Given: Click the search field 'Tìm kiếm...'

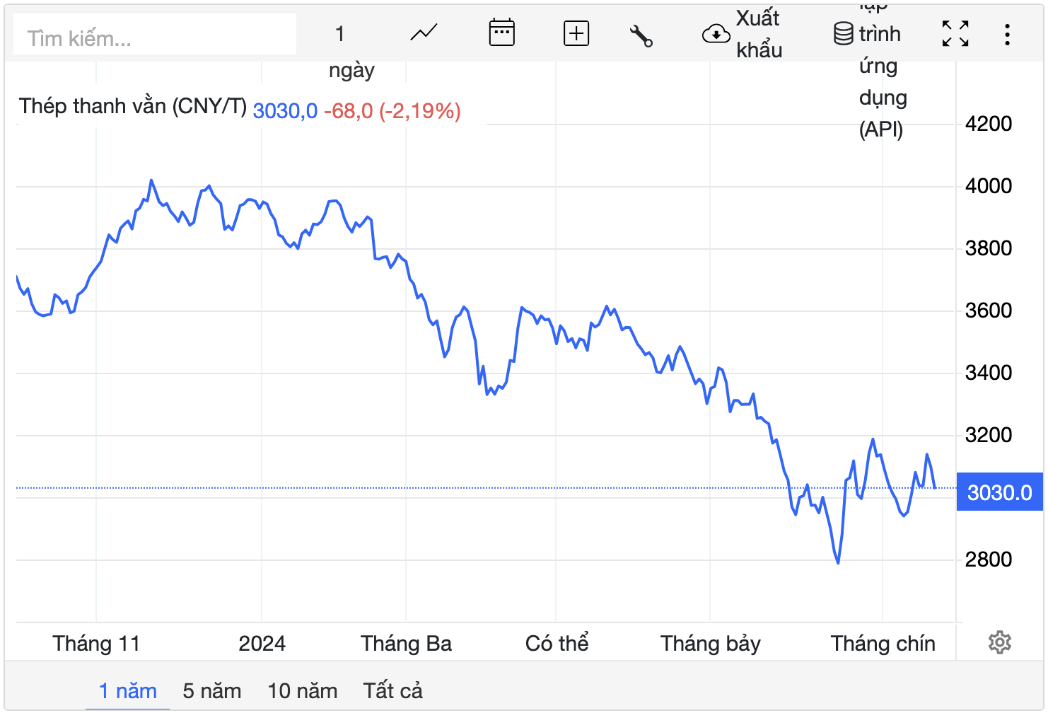Looking at the screenshot, I should point(154,37).
